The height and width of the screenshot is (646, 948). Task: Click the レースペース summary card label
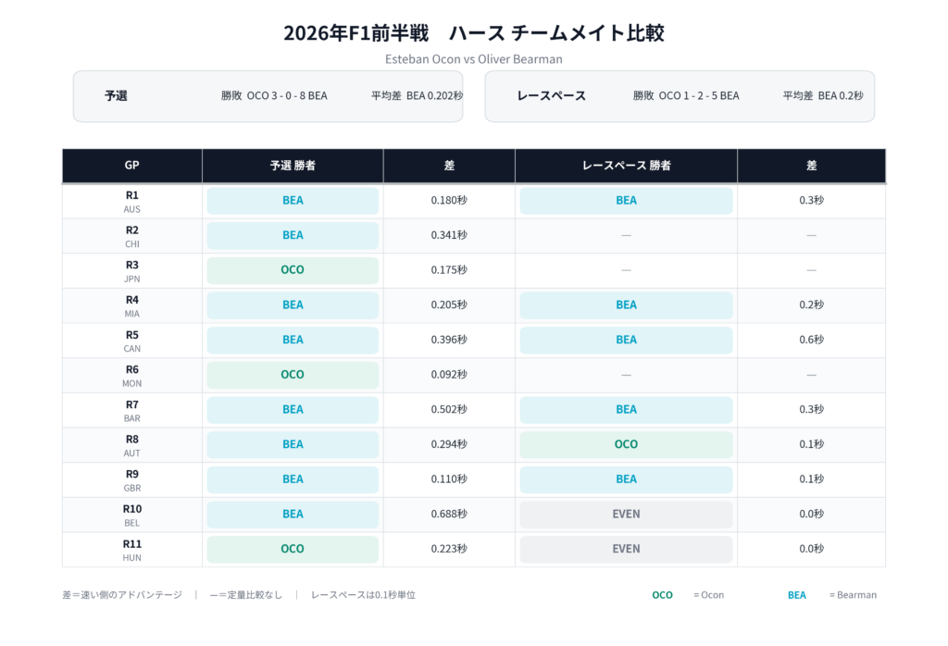(x=552, y=95)
